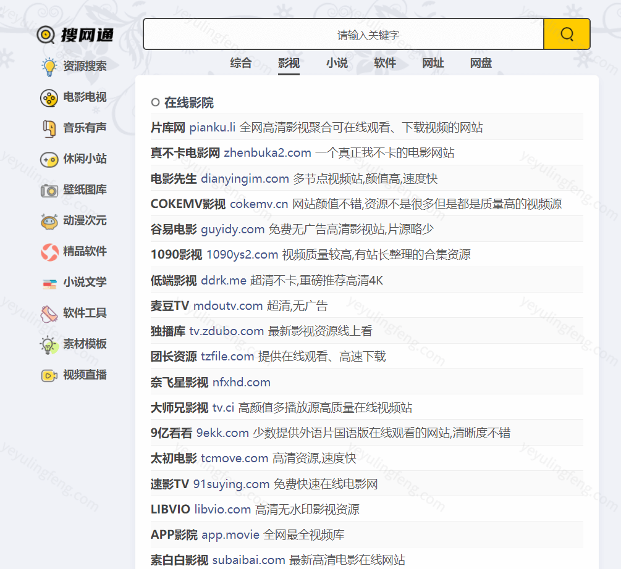Select the 网盘 tab
Image resolution: width=621 pixels, height=569 pixels.
pyautogui.click(x=480, y=63)
